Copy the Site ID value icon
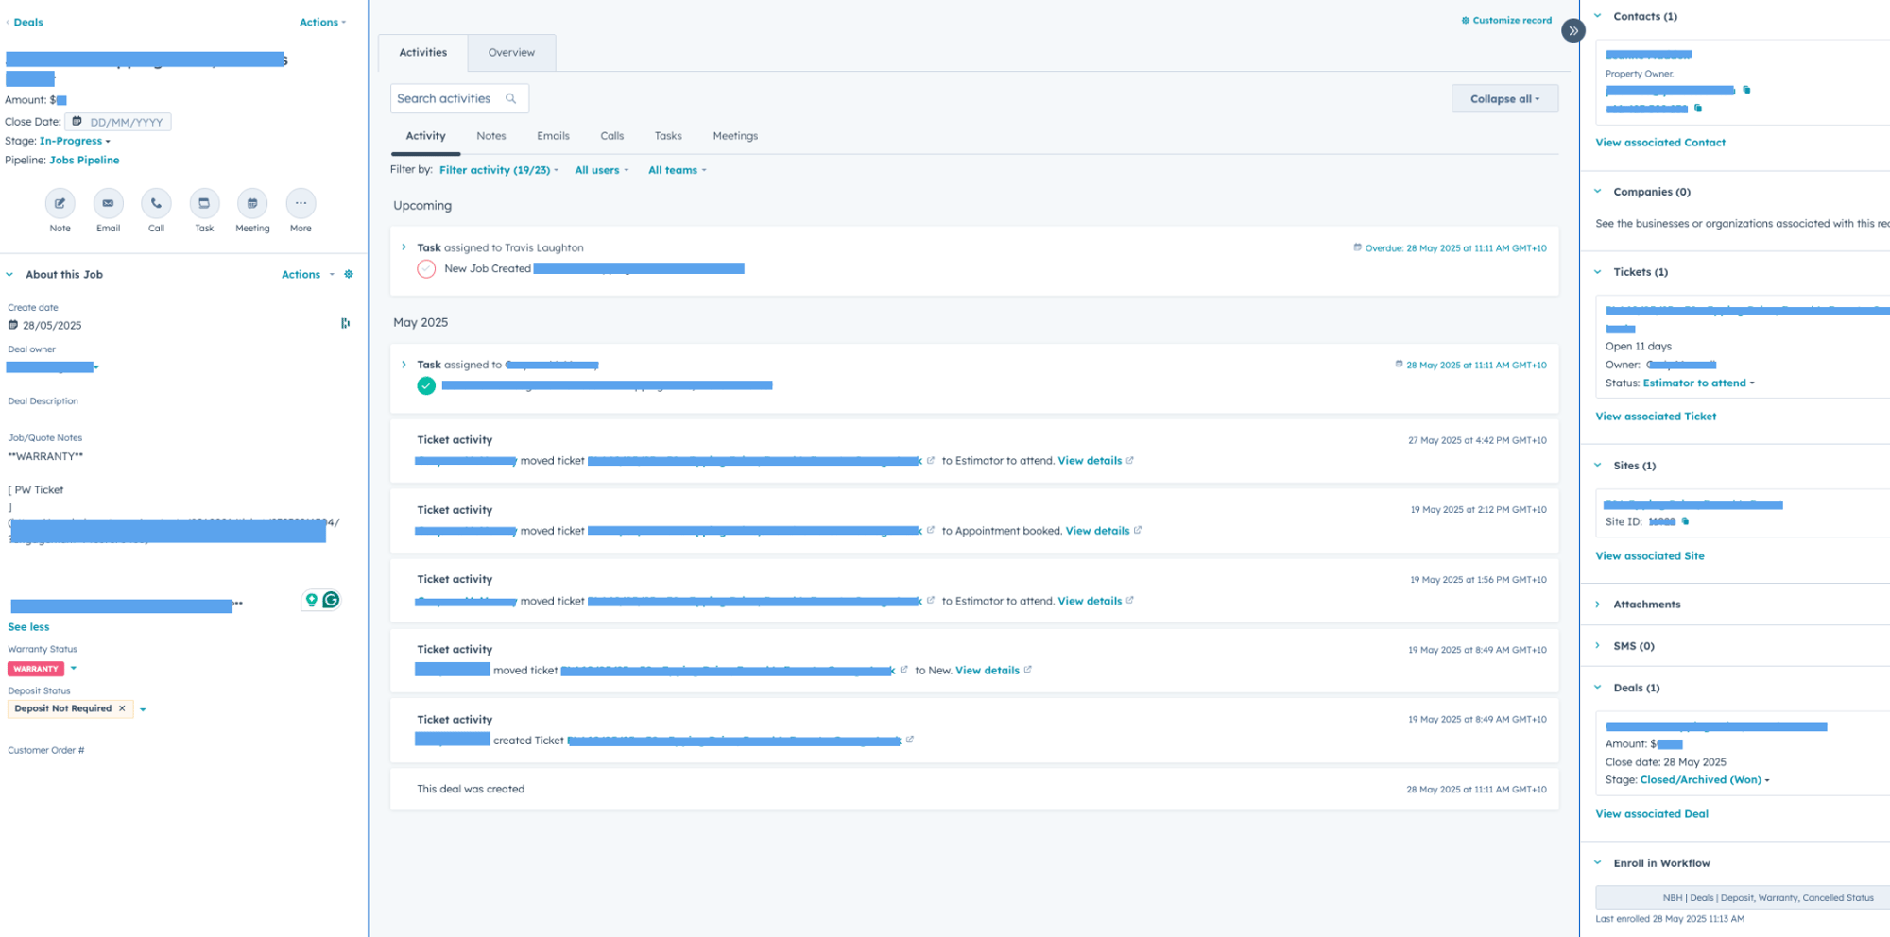1890x937 pixels. click(x=1685, y=521)
